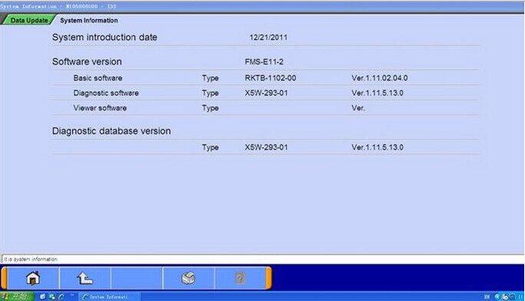
Task: Click the empty third toolbar button
Action: (137, 278)
